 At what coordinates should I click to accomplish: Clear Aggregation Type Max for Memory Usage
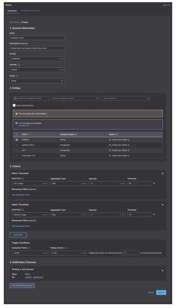click(82, 215)
